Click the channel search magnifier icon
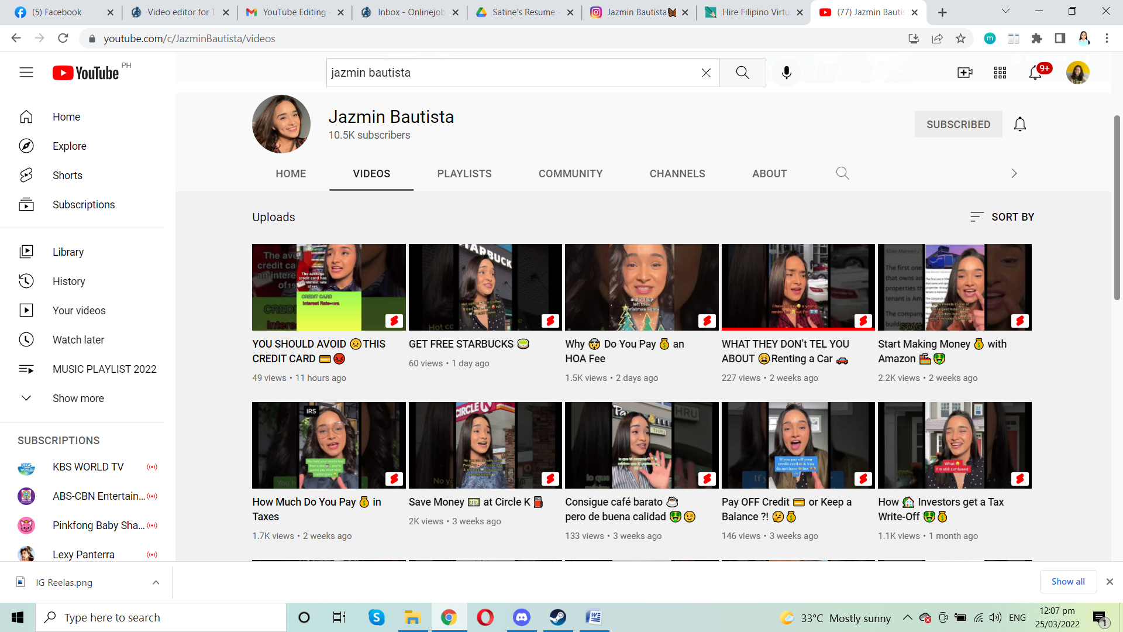Screen dimensions: 1123x632 coord(842,173)
